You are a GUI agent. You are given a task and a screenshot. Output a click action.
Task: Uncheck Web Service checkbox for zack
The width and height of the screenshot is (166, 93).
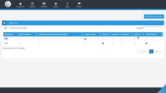[x=147, y=43]
